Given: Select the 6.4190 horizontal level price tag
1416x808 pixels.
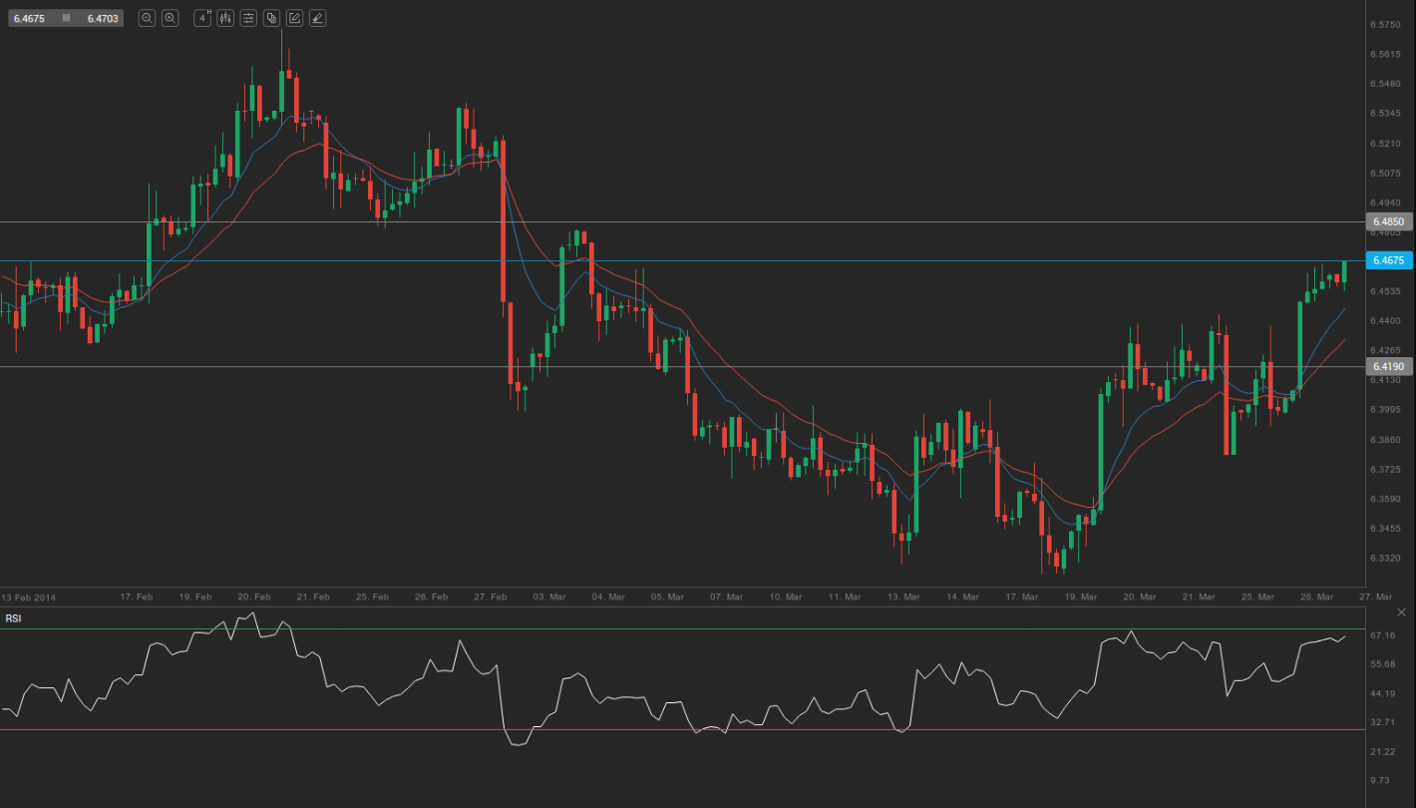Looking at the screenshot, I should click(x=1387, y=367).
